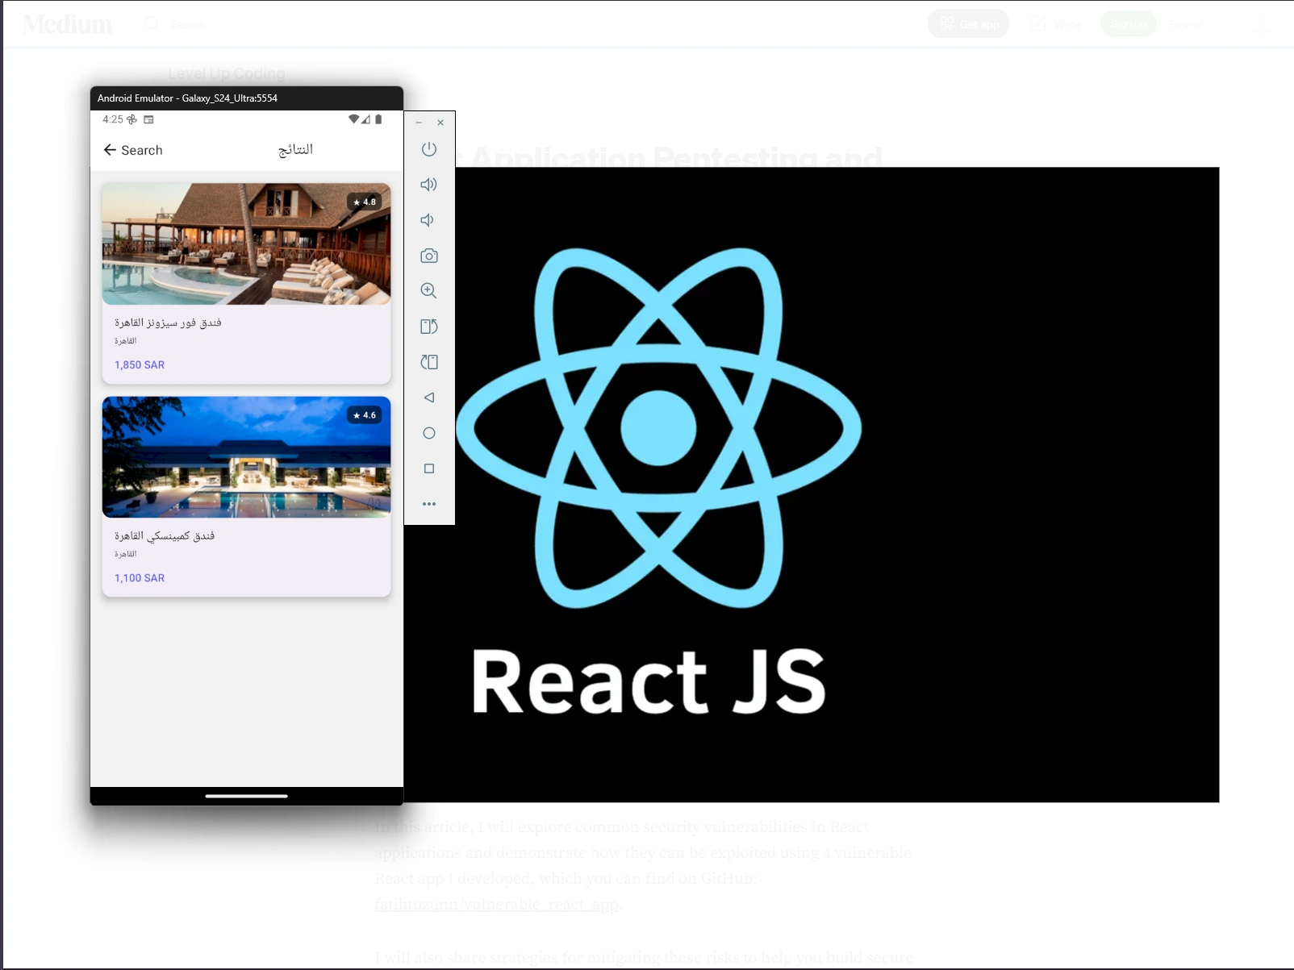Tap the Android Home circle button
The image size is (1294, 970).
pos(428,433)
